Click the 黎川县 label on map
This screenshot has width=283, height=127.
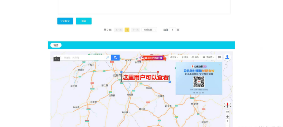point(142,109)
